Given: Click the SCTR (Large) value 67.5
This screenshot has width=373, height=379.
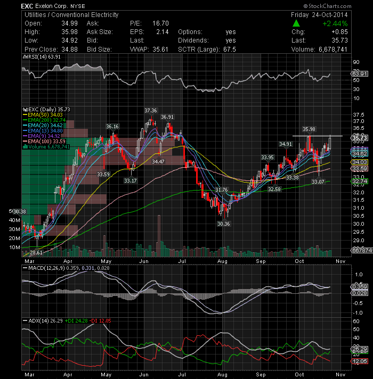Looking at the screenshot, I should point(230,50).
